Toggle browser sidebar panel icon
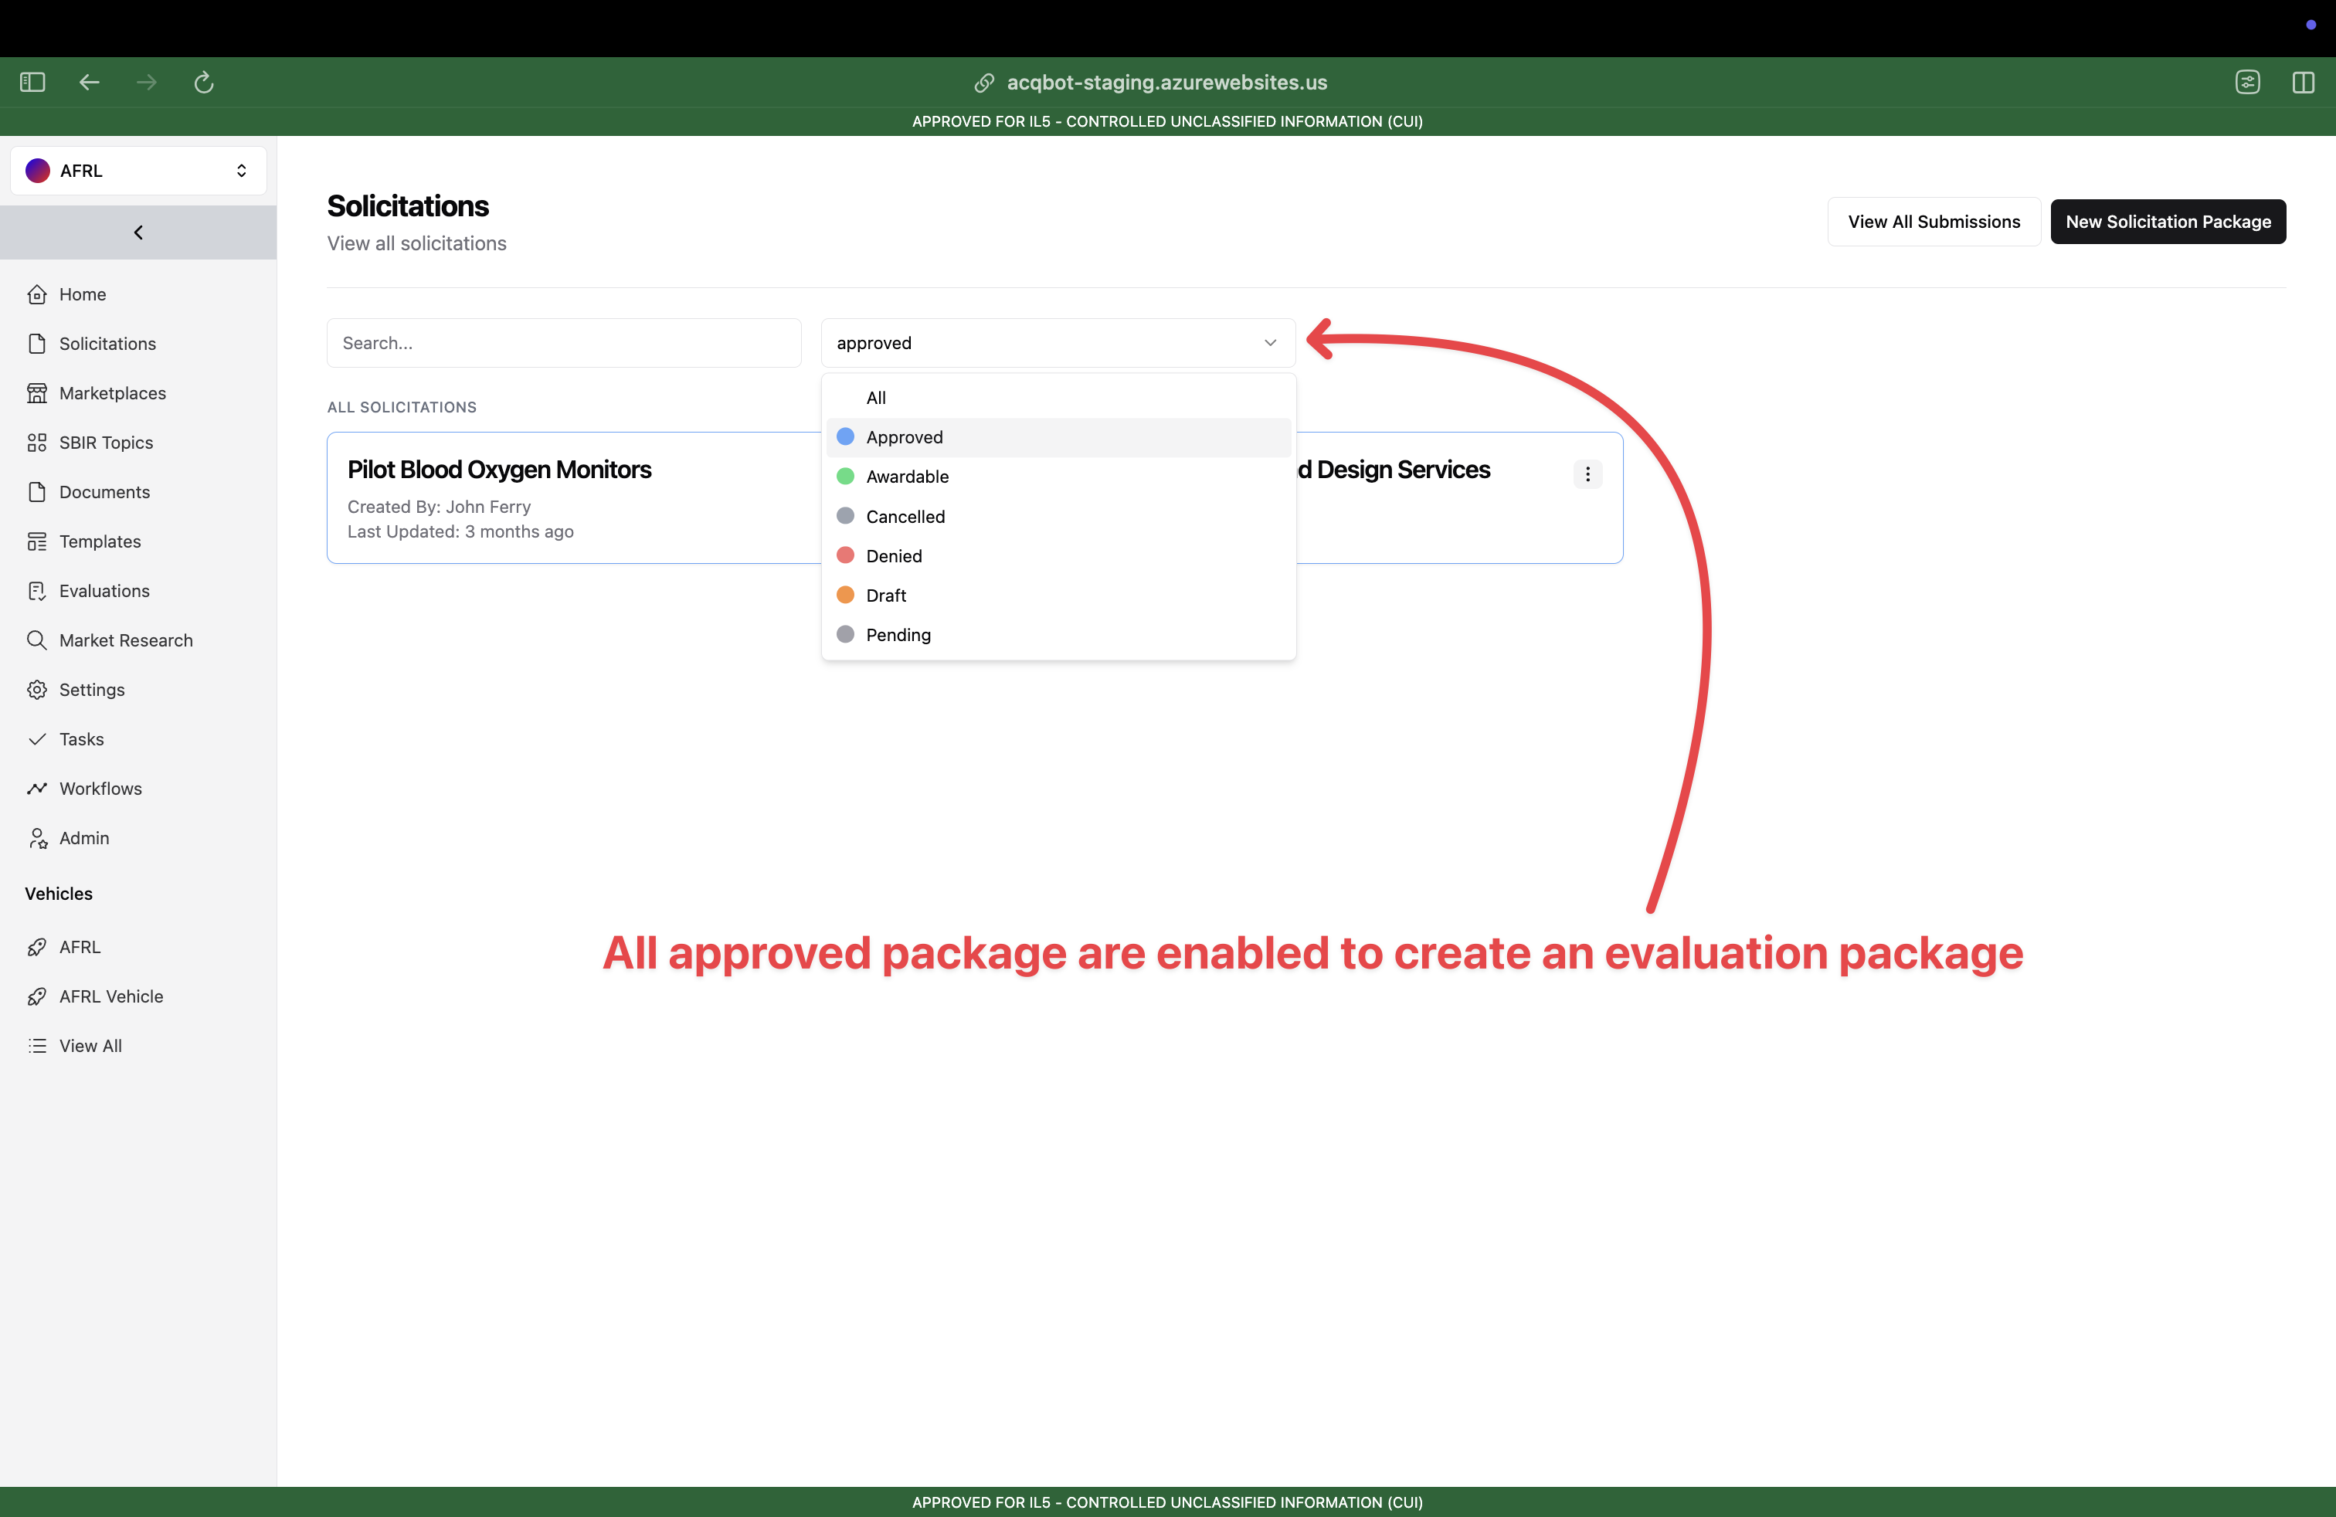 tap(32, 83)
